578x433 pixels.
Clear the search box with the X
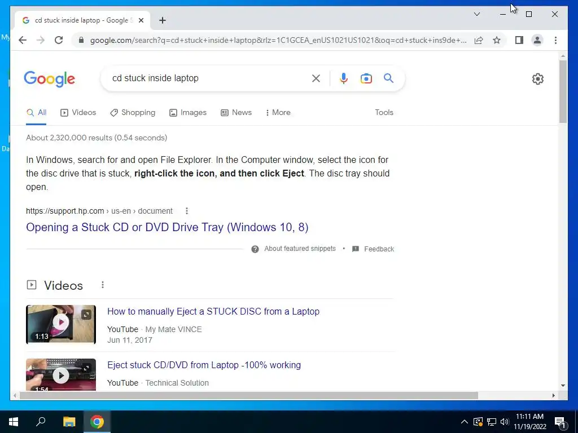(x=316, y=78)
